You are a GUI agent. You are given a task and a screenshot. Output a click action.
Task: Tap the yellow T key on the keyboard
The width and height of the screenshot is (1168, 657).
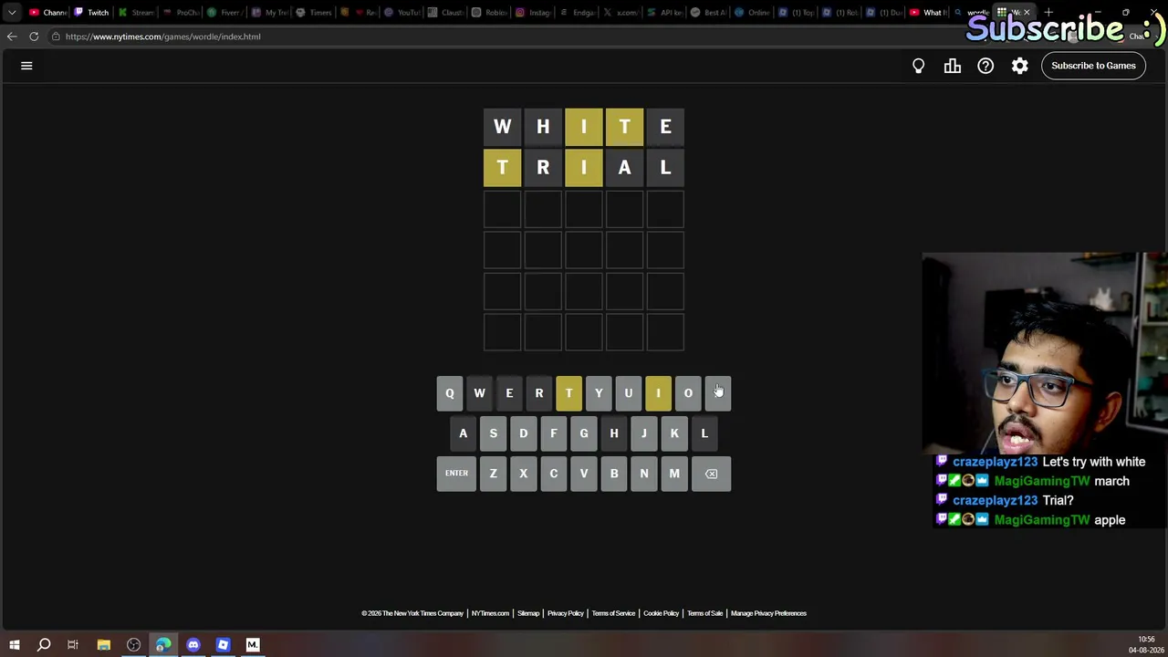click(568, 393)
